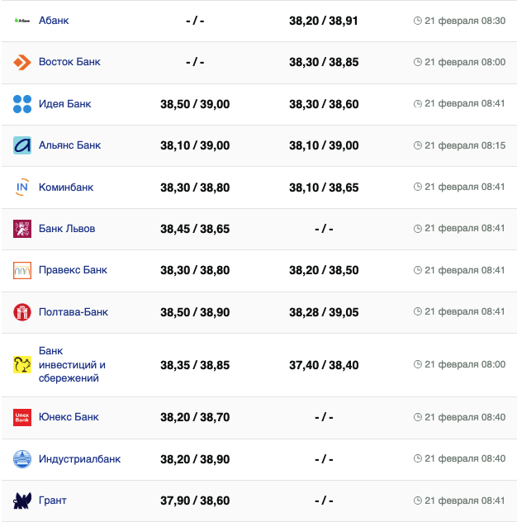Open the Абанк bank link
517x522 pixels.
click(x=54, y=20)
